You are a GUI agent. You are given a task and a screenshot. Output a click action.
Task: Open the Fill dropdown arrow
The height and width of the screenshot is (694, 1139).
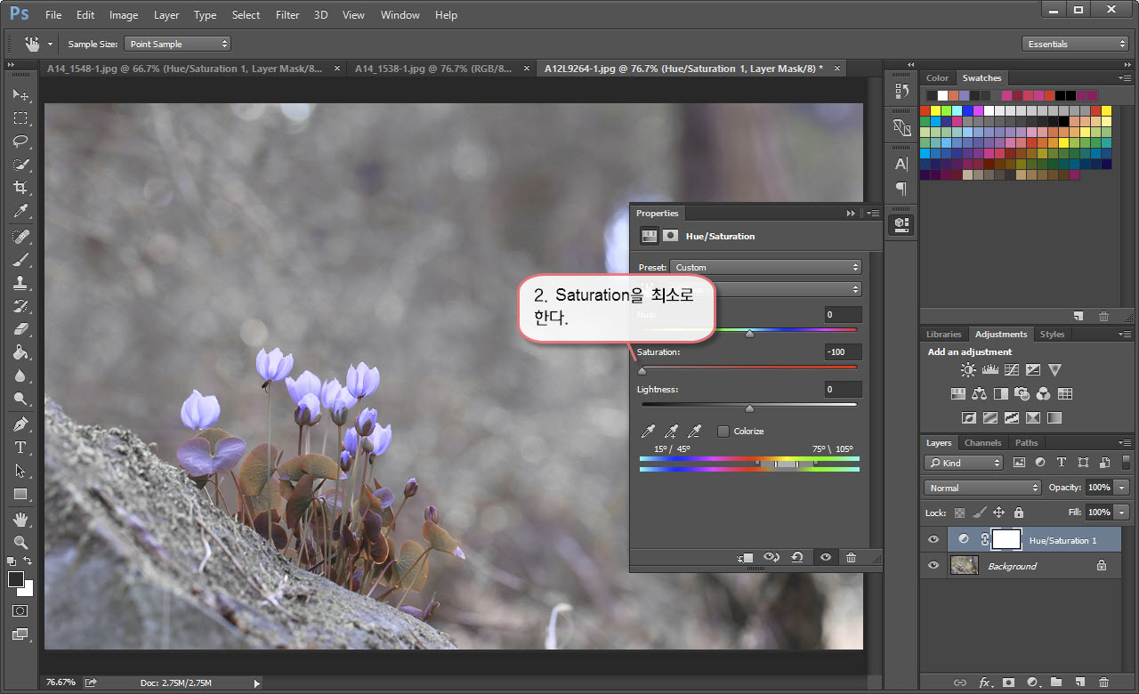(x=1121, y=512)
